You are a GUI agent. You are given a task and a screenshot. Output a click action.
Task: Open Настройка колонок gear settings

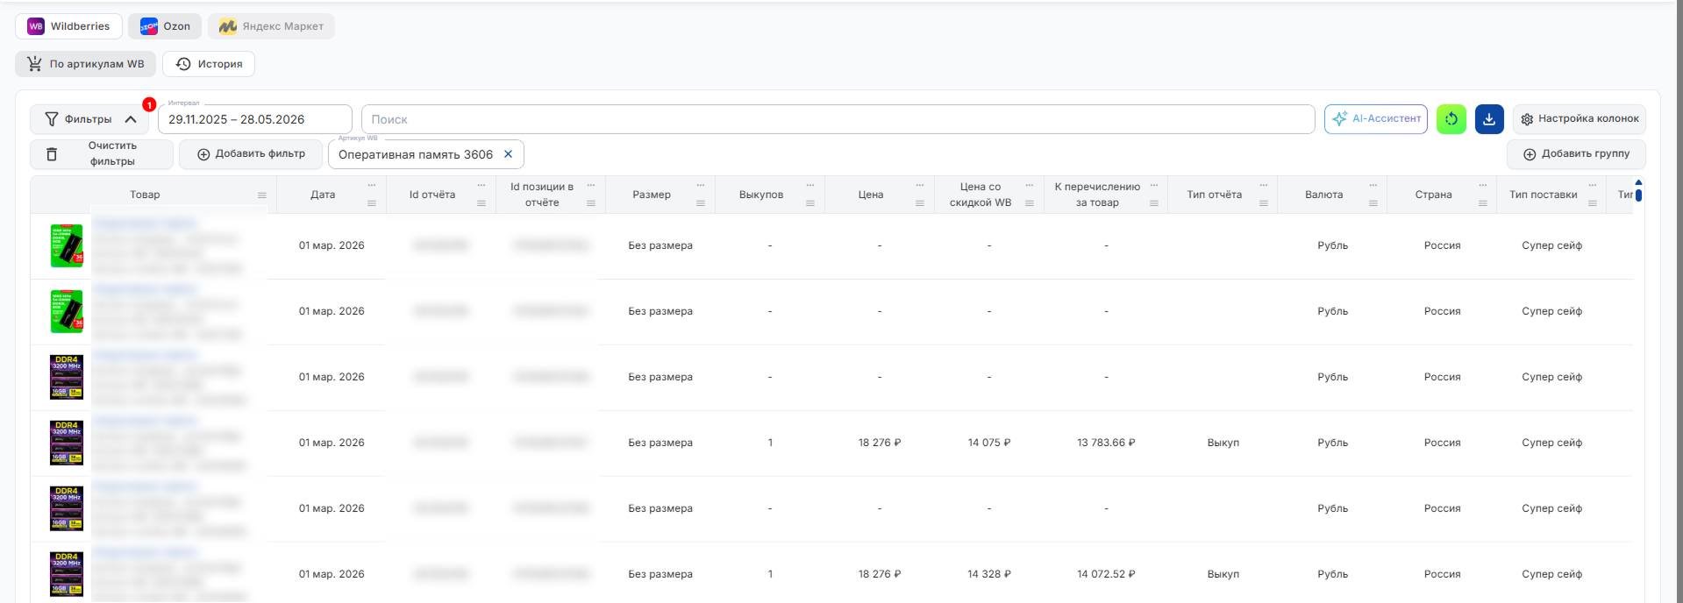1579,119
